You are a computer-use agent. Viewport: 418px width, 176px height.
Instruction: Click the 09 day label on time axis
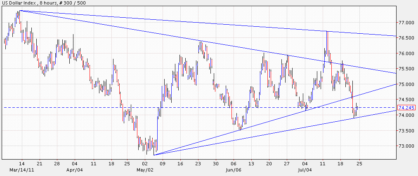[163, 163]
